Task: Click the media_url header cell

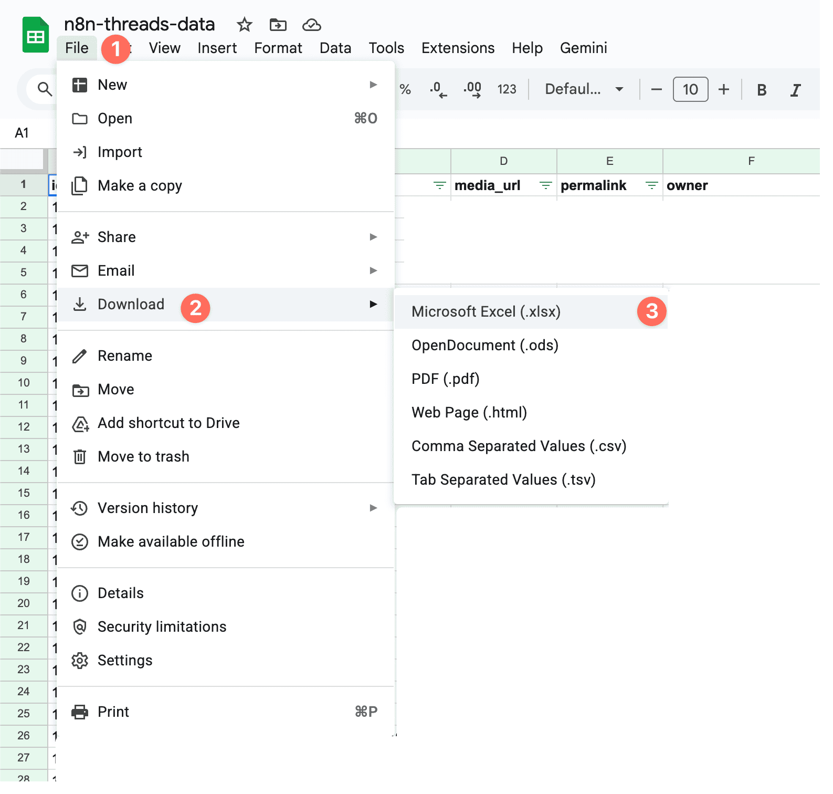Action: coord(503,185)
